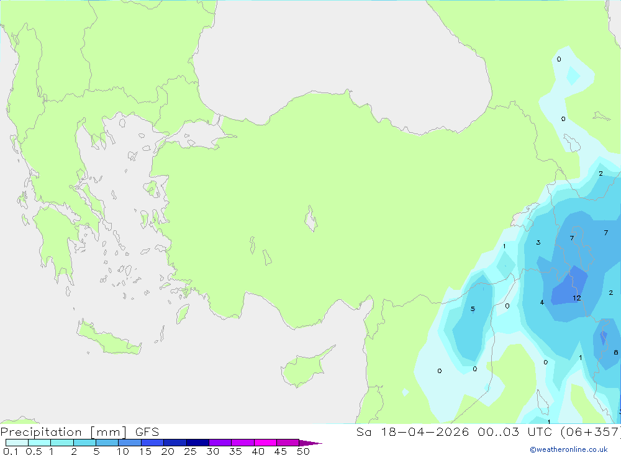The height and width of the screenshot is (455, 621).
Task: Click the "50" legend scale label
Action: 303,451
